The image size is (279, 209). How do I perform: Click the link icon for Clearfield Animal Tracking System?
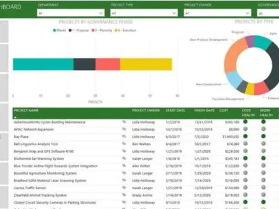(x=124, y=196)
